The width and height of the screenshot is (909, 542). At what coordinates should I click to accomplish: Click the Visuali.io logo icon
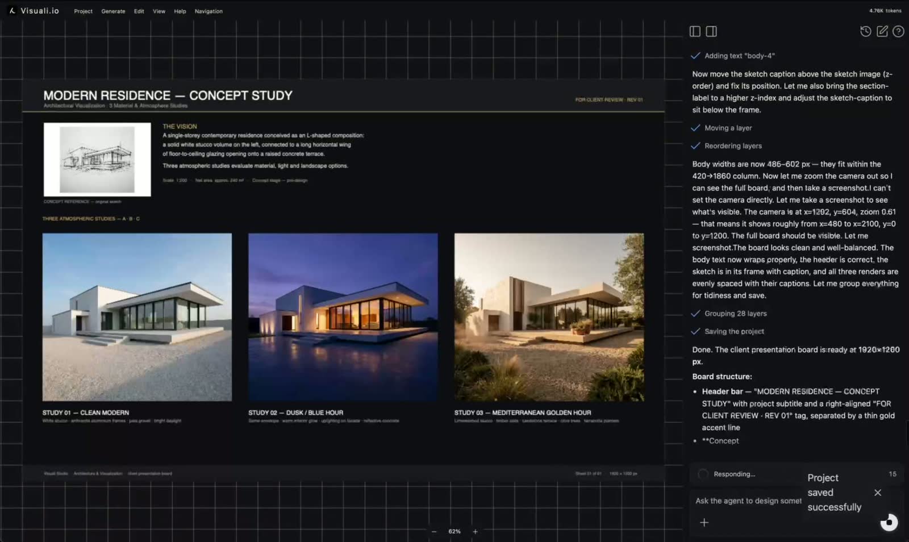12,11
